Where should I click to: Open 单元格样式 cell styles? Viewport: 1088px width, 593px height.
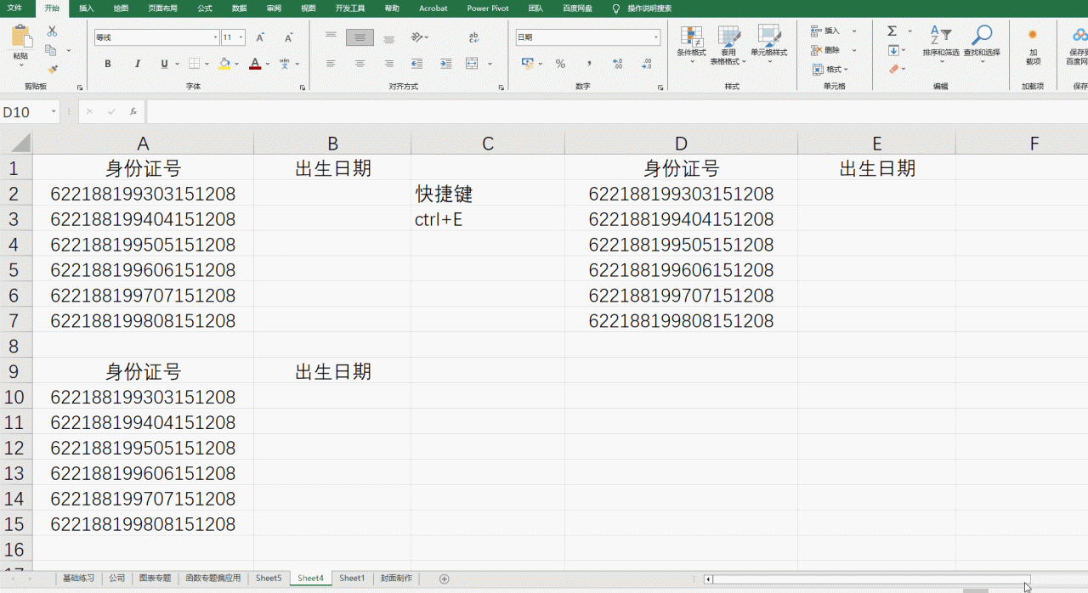coord(768,42)
